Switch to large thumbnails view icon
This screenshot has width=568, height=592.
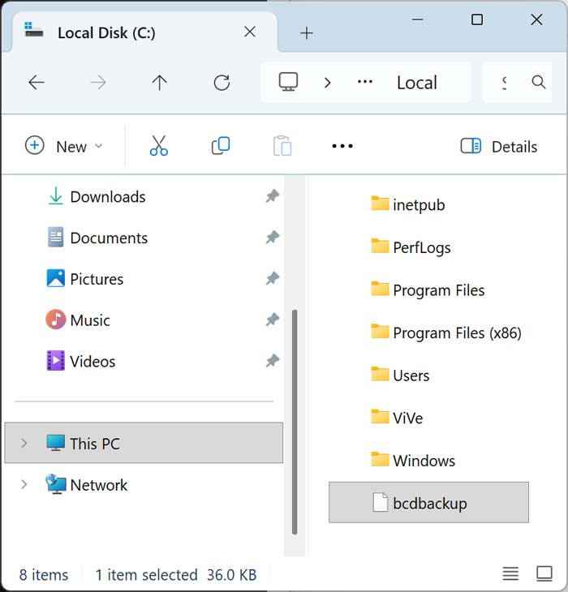(544, 574)
